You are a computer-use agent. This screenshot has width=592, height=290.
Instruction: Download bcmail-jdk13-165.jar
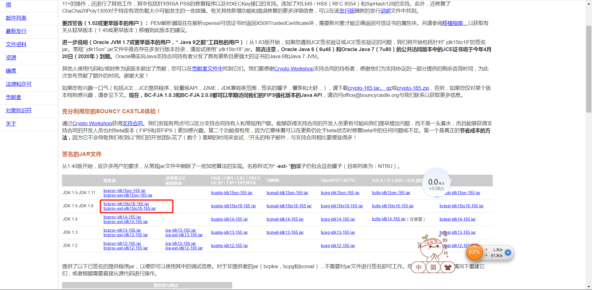click(285, 232)
